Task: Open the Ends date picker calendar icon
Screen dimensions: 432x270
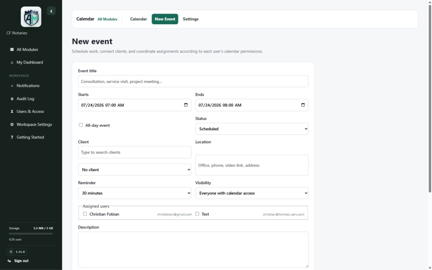Action: pos(303,105)
